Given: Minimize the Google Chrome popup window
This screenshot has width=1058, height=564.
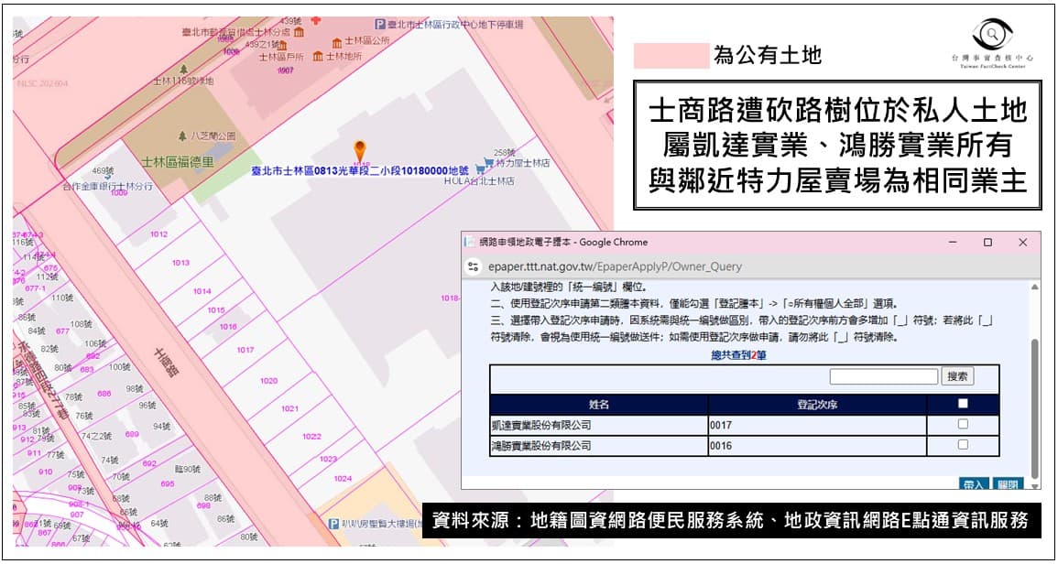Looking at the screenshot, I should [x=952, y=243].
